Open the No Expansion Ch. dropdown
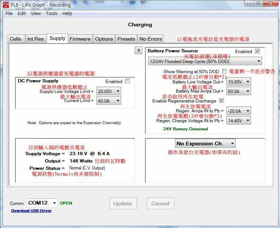 click(x=205, y=143)
